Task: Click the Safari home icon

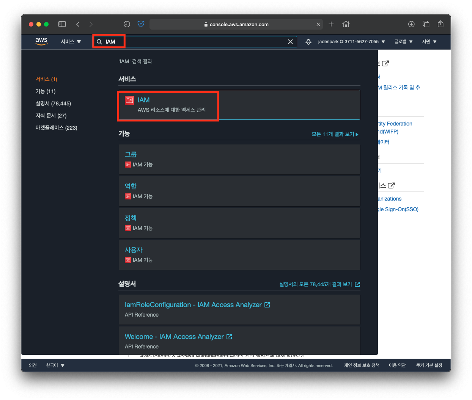Action: [x=346, y=24]
